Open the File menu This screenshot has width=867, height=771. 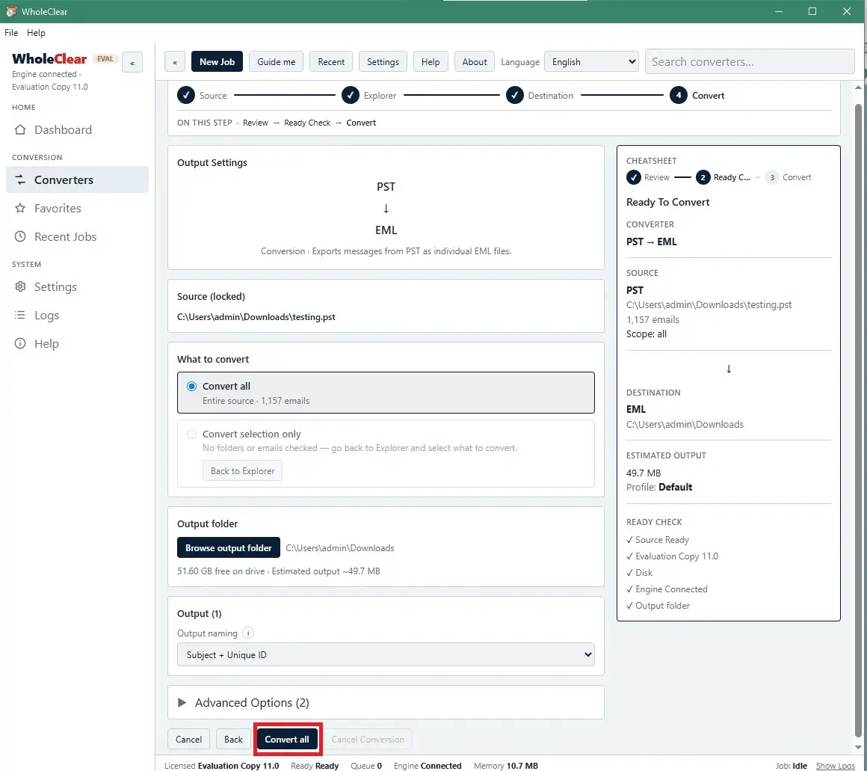pos(11,33)
